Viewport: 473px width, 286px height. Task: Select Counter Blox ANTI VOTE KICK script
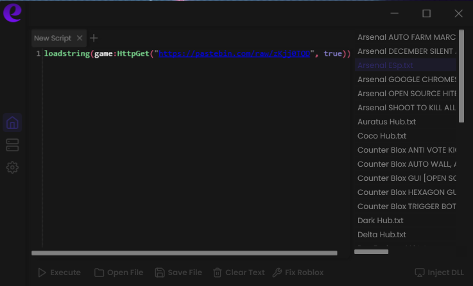[x=406, y=150]
